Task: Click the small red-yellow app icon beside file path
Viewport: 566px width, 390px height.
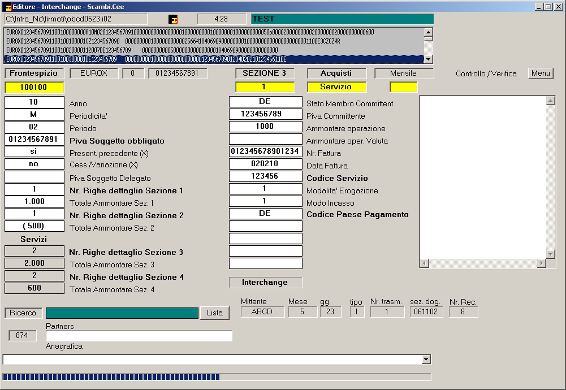Action: point(173,19)
